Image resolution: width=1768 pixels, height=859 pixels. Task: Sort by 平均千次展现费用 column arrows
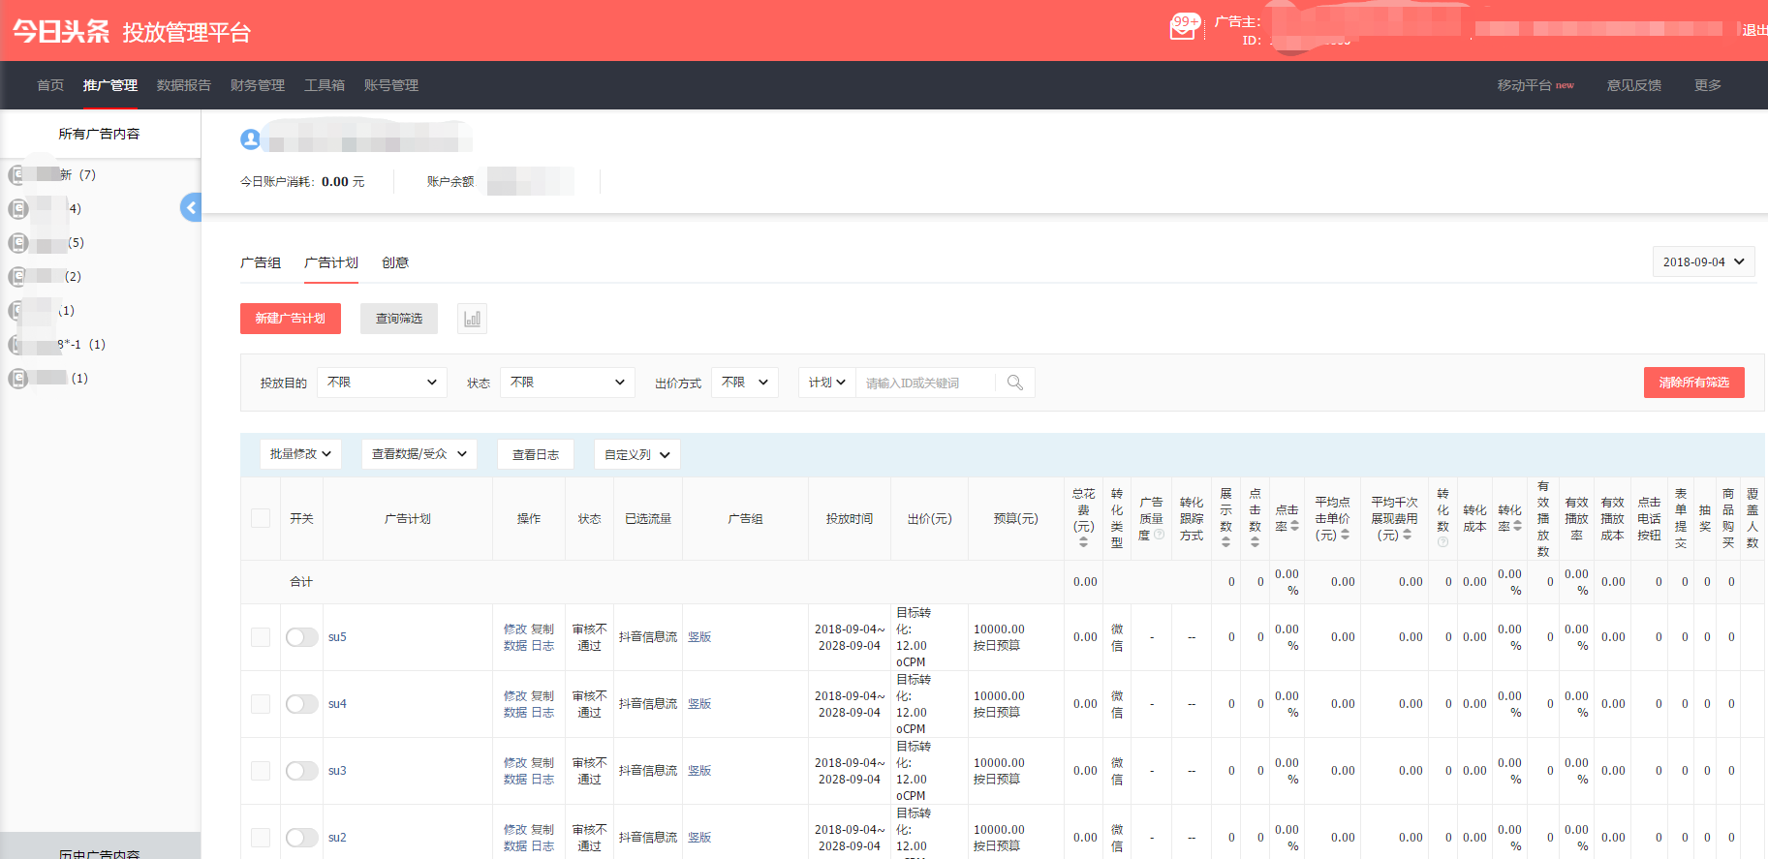(1407, 535)
